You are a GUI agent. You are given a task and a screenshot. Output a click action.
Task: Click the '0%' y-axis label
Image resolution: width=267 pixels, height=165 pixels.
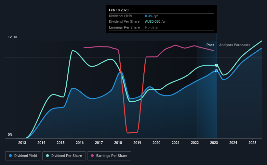tap(10, 134)
